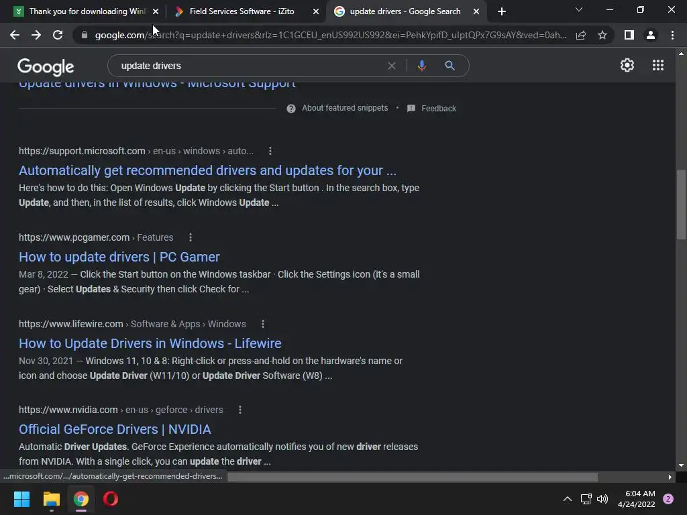
Task: Open the tab search dropdown
Action: point(579,9)
